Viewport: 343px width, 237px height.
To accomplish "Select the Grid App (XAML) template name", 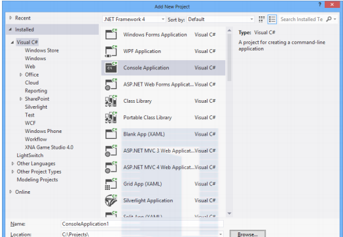I will pyautogui.click(x=143, y=184).
